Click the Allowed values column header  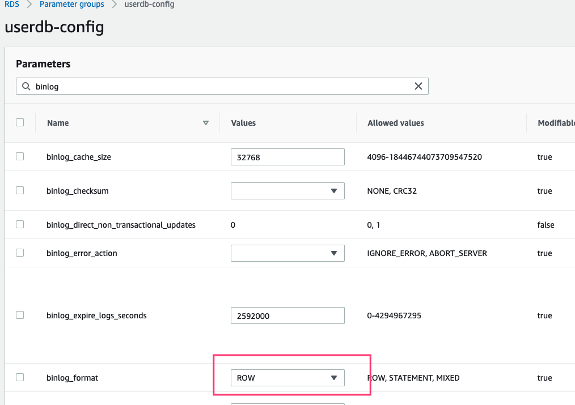[395, 123]
